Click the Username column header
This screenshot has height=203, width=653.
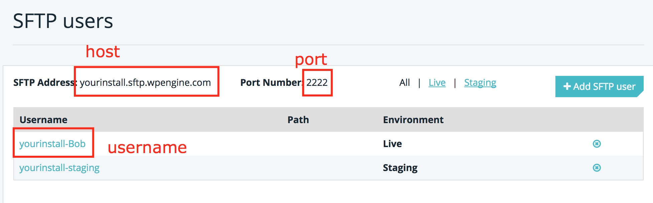pos(43,120)
